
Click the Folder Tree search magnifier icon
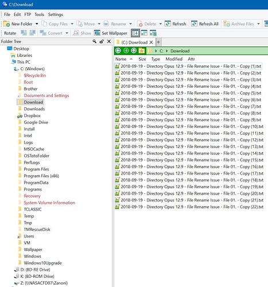click(95, 41)
